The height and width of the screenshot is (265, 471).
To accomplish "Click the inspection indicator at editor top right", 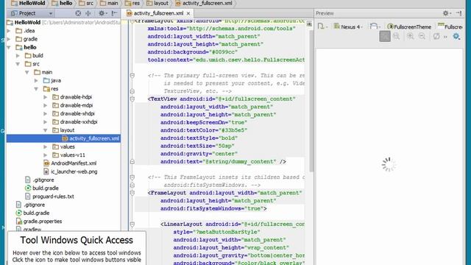I will [309, 24].
